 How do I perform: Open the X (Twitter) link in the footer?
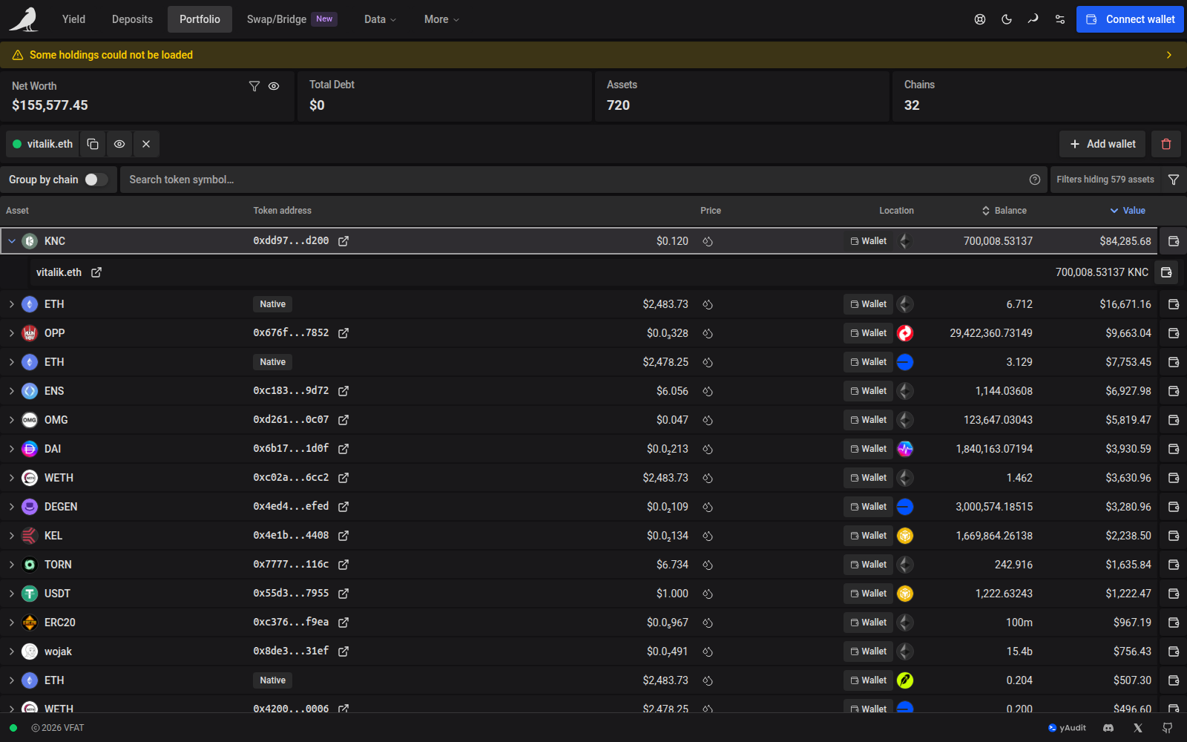tap(1138, 728)
